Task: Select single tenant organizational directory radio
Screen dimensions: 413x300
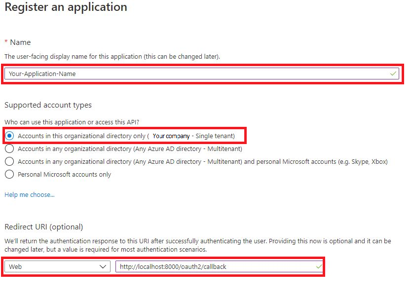Action: 9,136
